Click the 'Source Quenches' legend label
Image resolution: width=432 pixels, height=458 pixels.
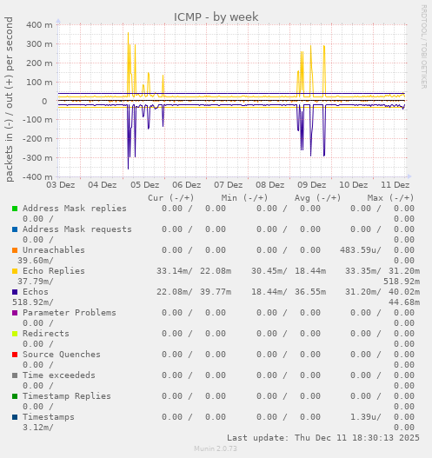point(62,355)
